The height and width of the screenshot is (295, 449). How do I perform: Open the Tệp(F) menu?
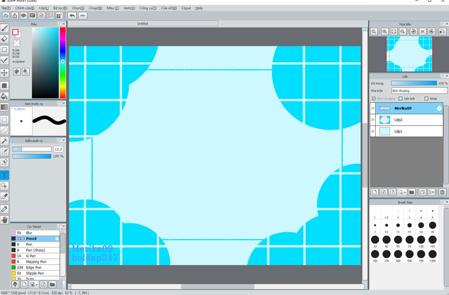(x=6, y=8)
